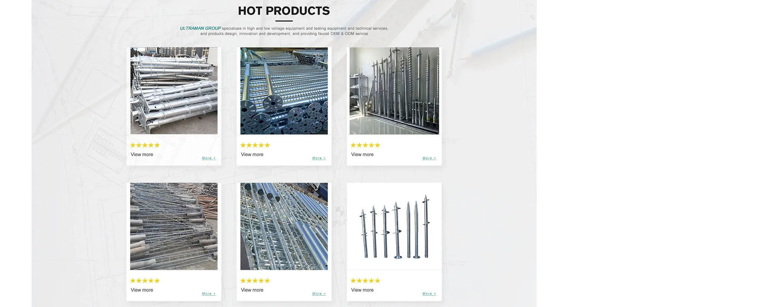Screen dimensions: 766x307
Task: Open the wire cage poles product image
Action: (x=174, y=226)
